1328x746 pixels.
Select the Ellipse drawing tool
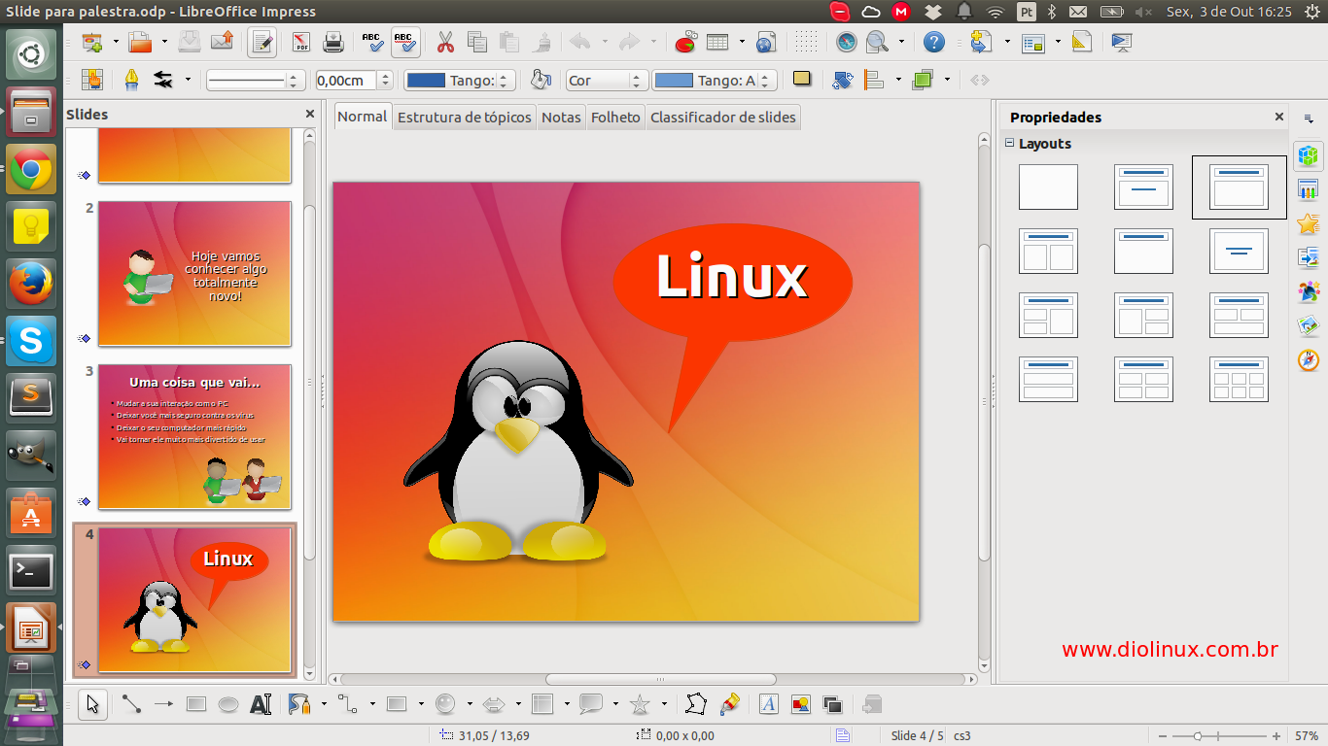(x=227, y=704)
